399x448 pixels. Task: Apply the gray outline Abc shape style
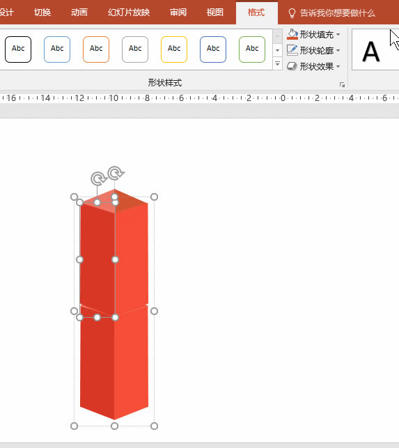click(x=135, y=49)
